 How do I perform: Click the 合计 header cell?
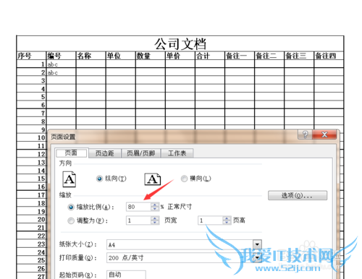210,56
